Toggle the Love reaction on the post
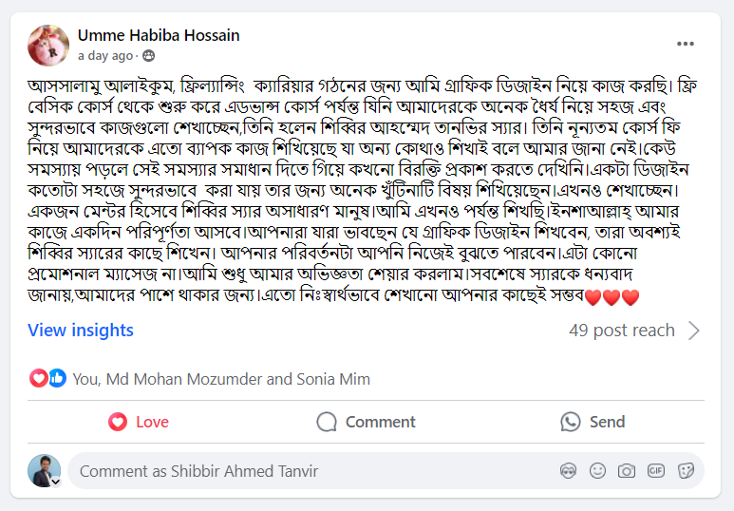The width and height of the screenshot is (734, 511). click(x=139, y=422)
